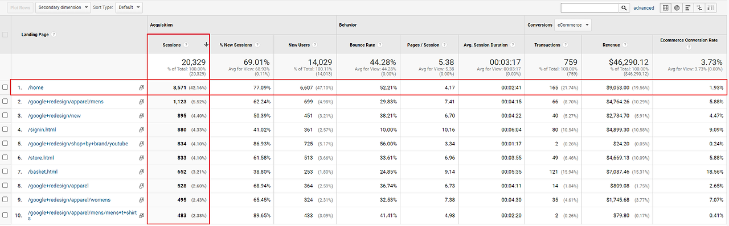Tick the checkbox for /google+redesign/apparel/mens row

pyautogui.click(x=5, y=102)
